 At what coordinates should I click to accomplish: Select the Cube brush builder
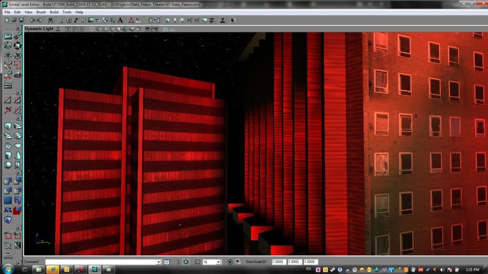(x=8, y=126)
